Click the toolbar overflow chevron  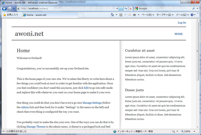[198, 13]
